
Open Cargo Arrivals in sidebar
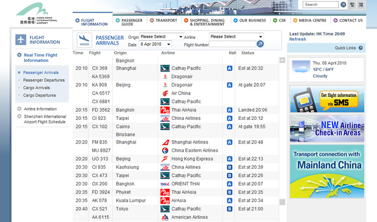36,88
